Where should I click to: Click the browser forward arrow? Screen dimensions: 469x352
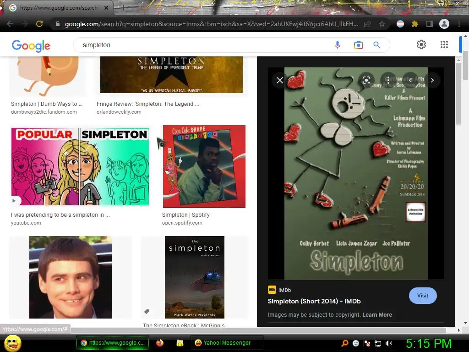tap(25, 24)
